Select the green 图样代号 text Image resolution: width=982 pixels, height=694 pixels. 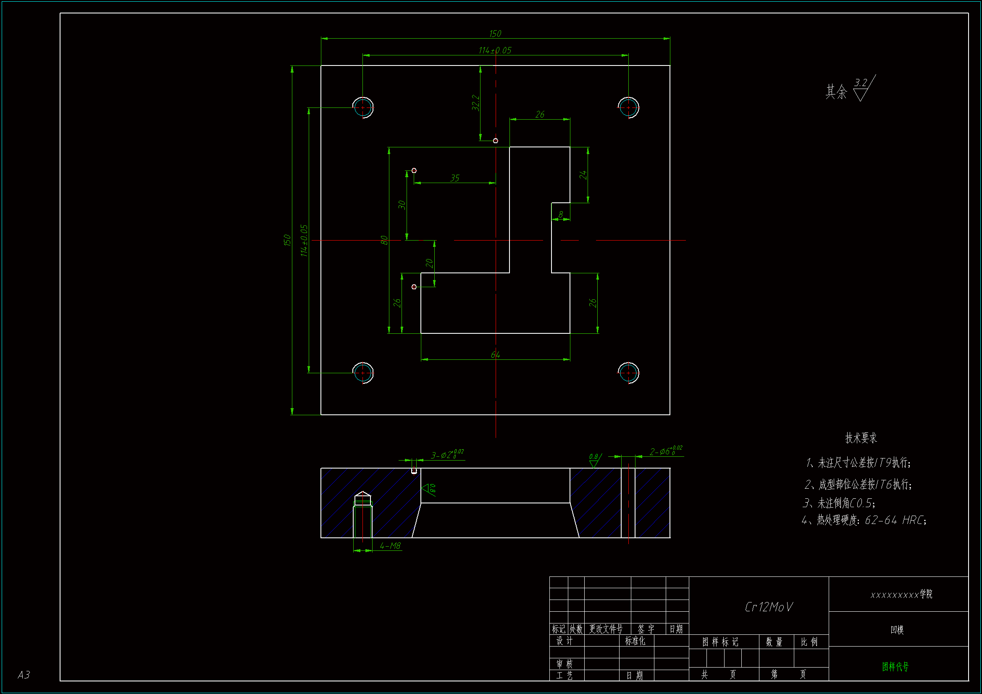pyautogui.click(x=895, y=667)
